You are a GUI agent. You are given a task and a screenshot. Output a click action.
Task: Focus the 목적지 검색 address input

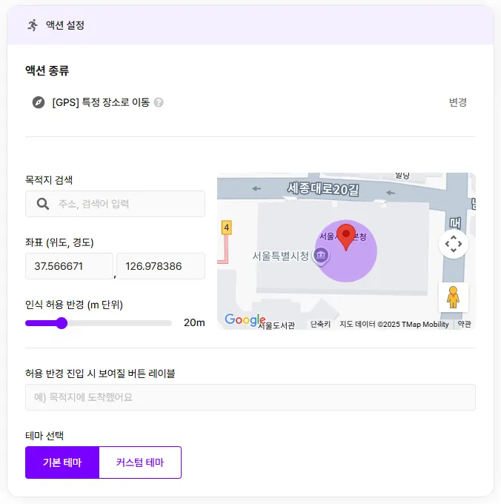[x=126, y=204]
